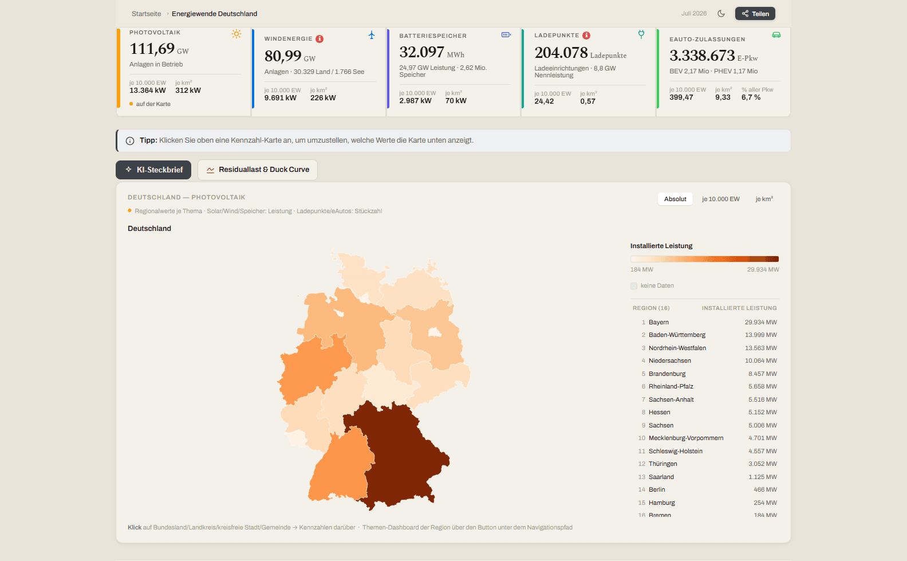Select the Hessen list row
Image resolution: width=907 pixels, height=561 pixels.
(x=705, y=413)
